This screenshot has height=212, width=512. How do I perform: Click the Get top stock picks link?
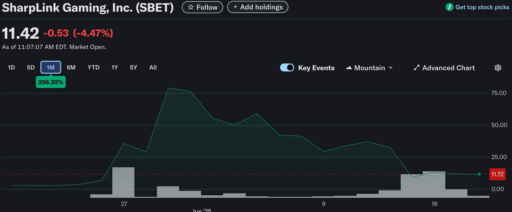click(x=482, y=7)
